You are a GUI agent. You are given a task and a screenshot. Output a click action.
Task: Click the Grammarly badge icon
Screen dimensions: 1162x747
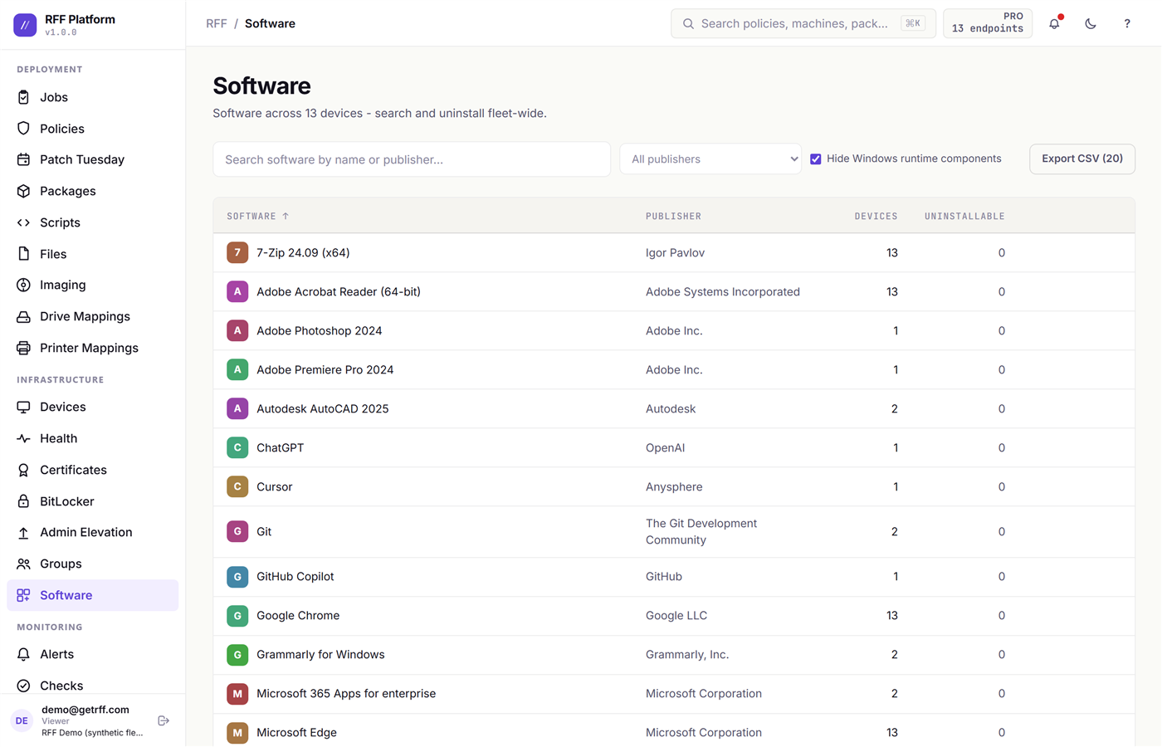[237, 654]
